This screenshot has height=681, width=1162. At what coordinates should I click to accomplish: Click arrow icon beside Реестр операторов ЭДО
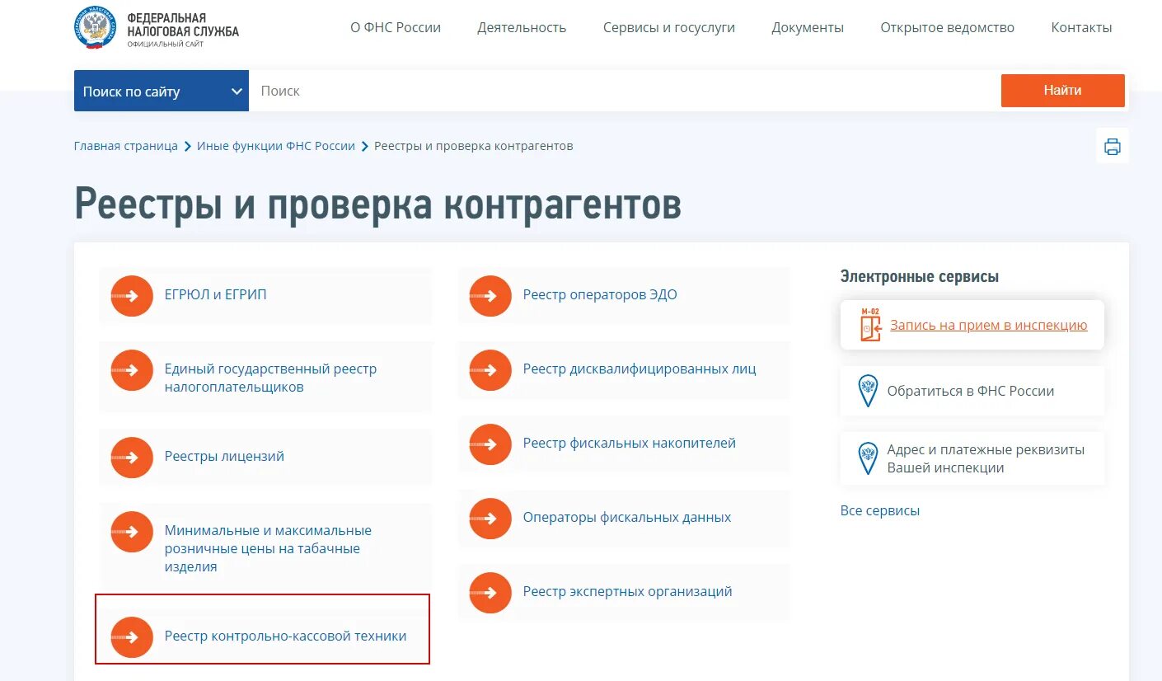(490, 295)
